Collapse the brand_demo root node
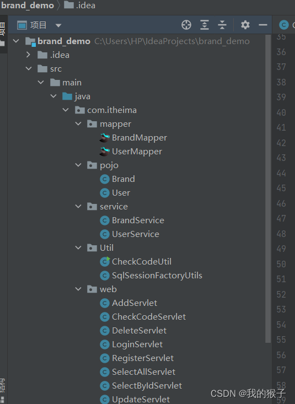Image resolution: width=295 pixels, height=404 pixels. click(x=16, y=41)
